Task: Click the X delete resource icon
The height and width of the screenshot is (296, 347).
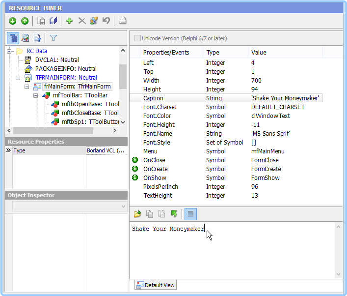Action: 82,21
